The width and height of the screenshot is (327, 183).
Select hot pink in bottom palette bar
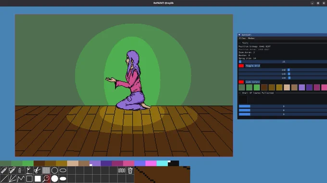click(x=129, y=163)
